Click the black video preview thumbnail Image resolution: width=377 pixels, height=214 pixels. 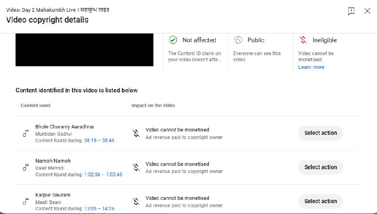[x=84, y=50]
